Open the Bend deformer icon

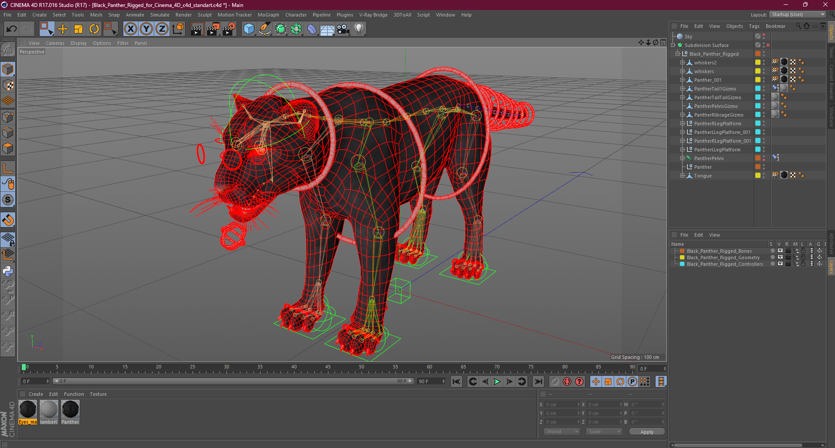[x=312, y=29]
